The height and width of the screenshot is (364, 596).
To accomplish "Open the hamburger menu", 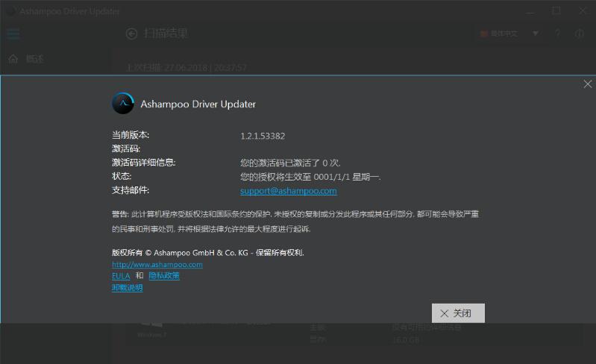I will 13,34.
